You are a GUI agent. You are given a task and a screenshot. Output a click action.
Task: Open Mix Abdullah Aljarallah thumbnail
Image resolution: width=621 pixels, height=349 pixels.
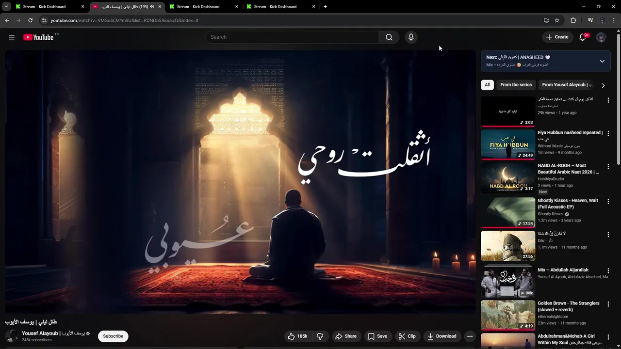[x=508, y=282]
